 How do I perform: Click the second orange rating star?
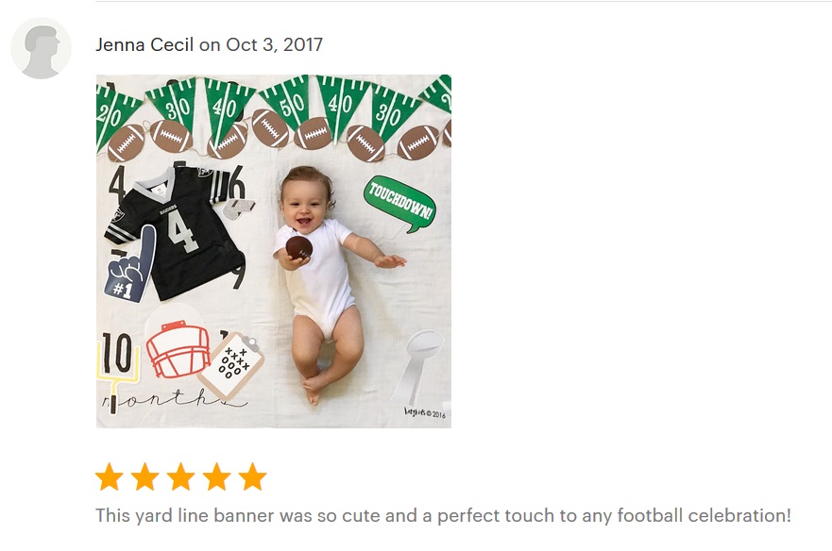[145, 476]
